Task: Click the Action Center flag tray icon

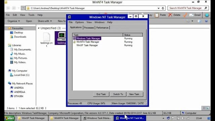Action: [x=173, y=118]
